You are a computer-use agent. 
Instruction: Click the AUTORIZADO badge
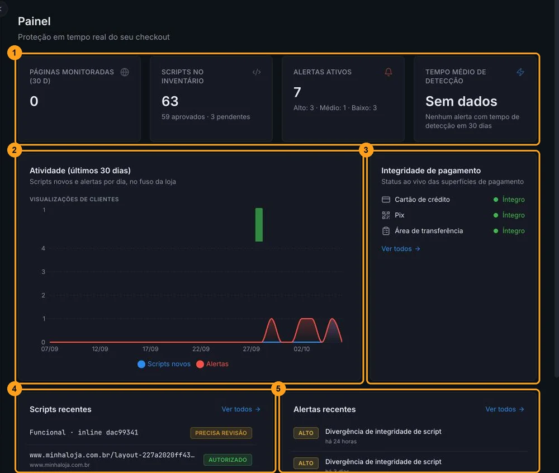point(228,460)
